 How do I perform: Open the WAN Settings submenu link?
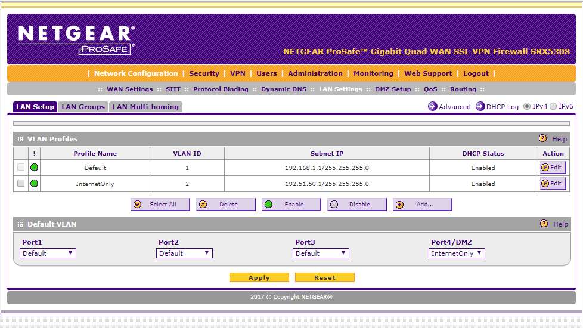[129, 89]
